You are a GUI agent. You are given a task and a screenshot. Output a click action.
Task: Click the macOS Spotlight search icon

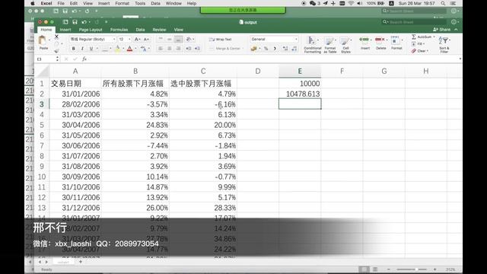443,3
